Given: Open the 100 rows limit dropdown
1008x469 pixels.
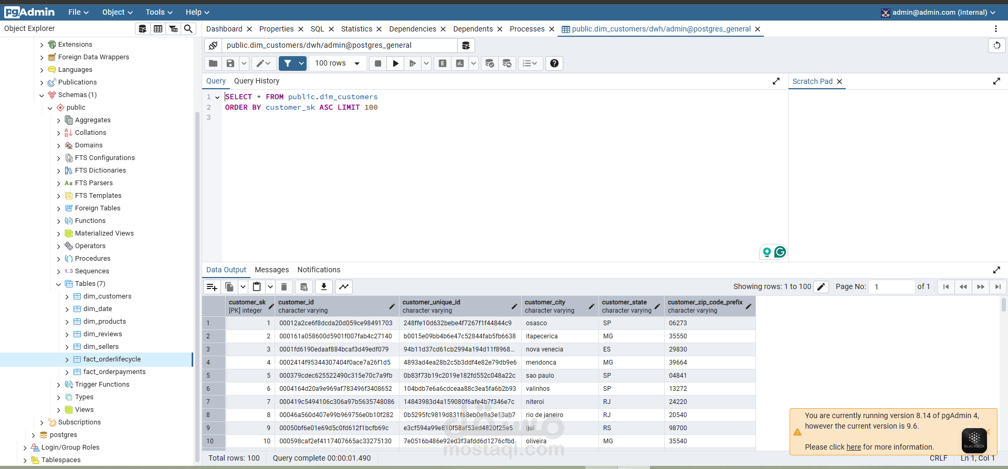Looking at the screenshot, I should tap(337, 63).
